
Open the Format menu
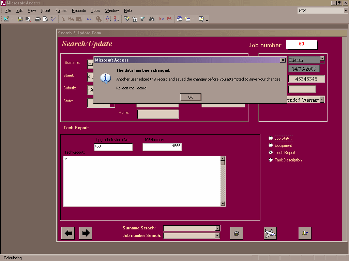(x=61, y=11)
